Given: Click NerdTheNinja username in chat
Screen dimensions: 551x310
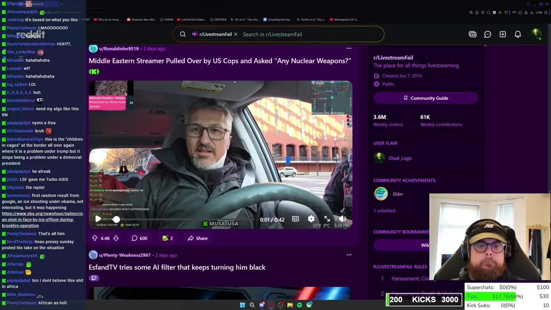Looking at the screenshot, I should point(20,242).
